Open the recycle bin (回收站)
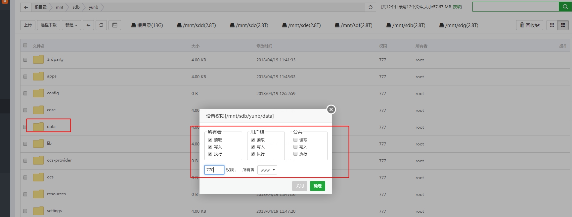 [529, 25]
